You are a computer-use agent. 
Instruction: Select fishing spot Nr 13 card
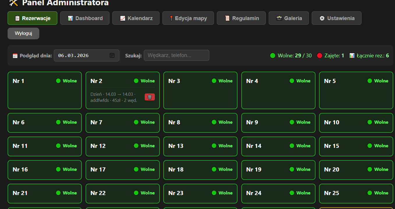click(200, 146)
